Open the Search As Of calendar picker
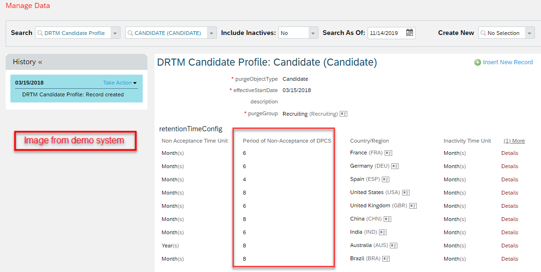541x272 pixels. tap(409, 33)
